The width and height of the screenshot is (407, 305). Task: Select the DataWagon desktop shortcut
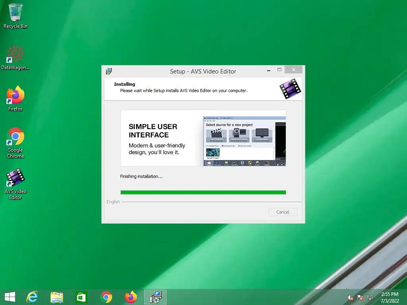pos(16,58)
